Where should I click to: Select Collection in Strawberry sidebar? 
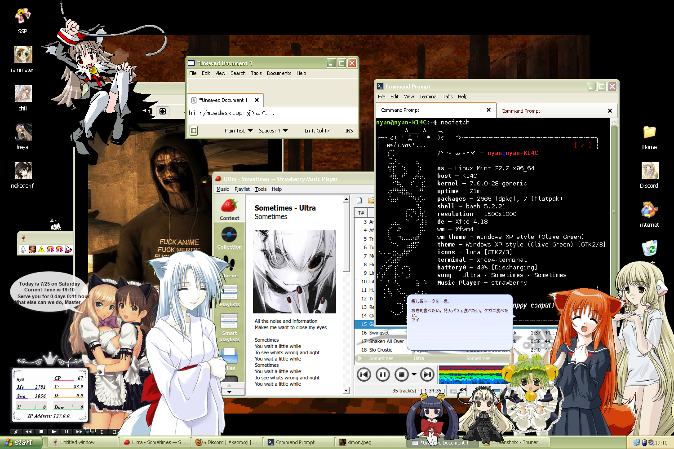229,238
